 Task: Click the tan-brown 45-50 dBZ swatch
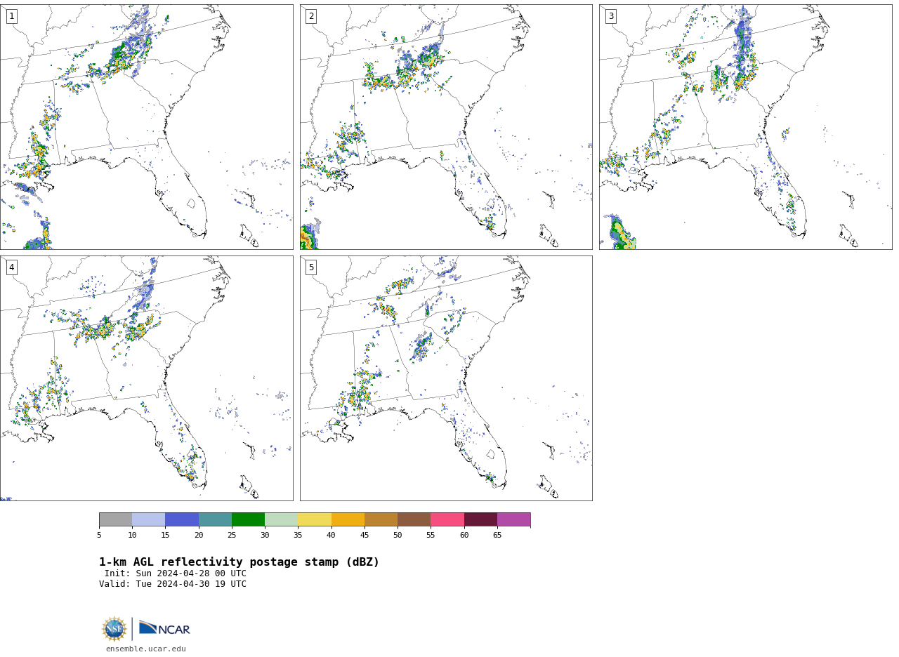[x=381, y=519]
